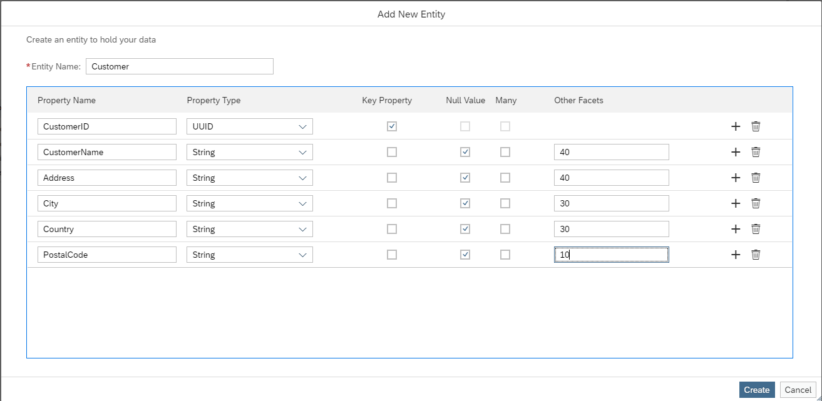This screenshot has height=401, width=822.
Task: Uncheck Null Value for Address
Action: click(465, 177)
